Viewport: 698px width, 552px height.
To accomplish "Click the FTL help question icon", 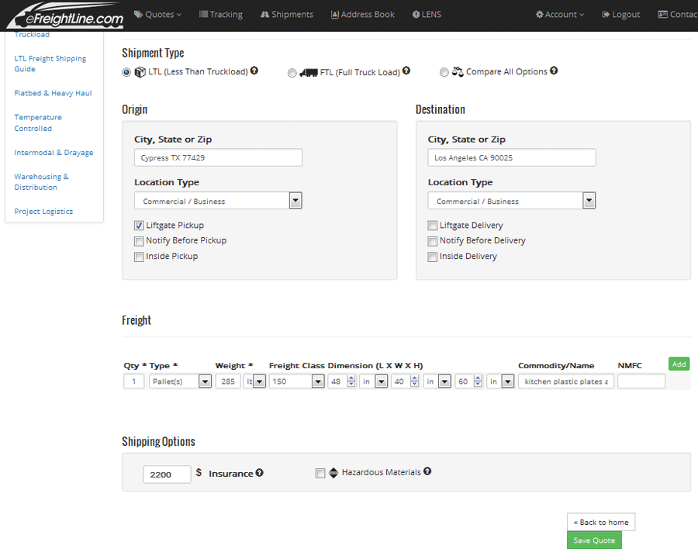I will pos(406,71).
